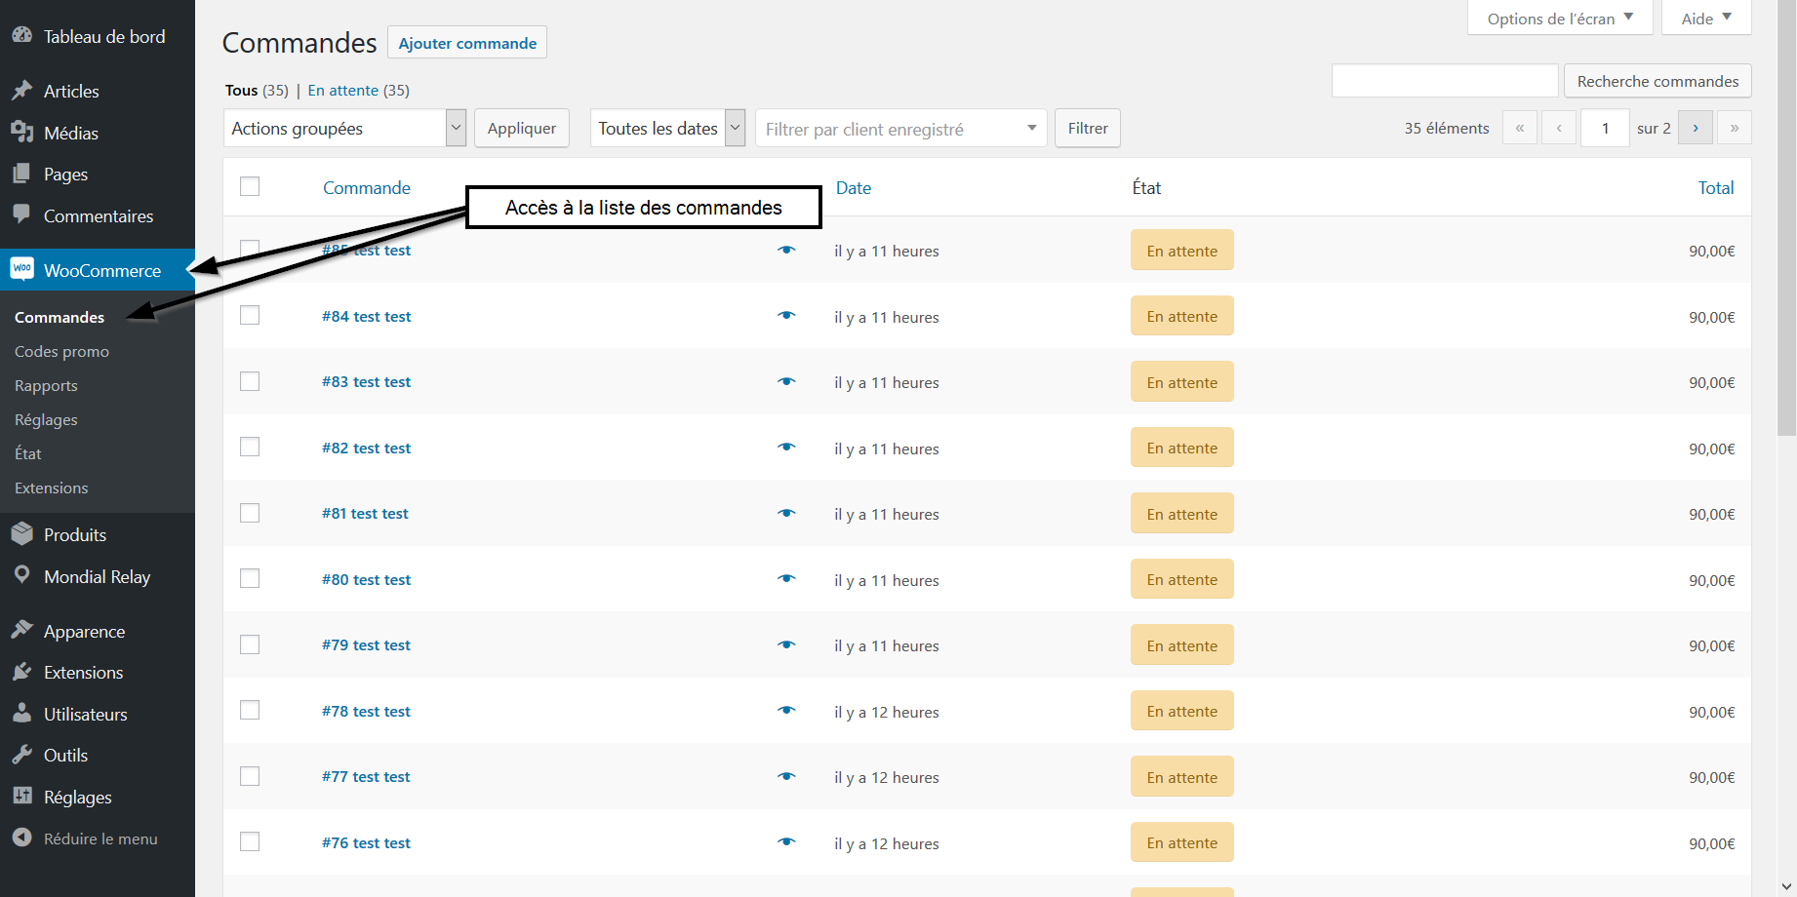Viewport: 1797px width, 897px height.
Task: Tick the checkbox for order #83
Action: (250, 381)
